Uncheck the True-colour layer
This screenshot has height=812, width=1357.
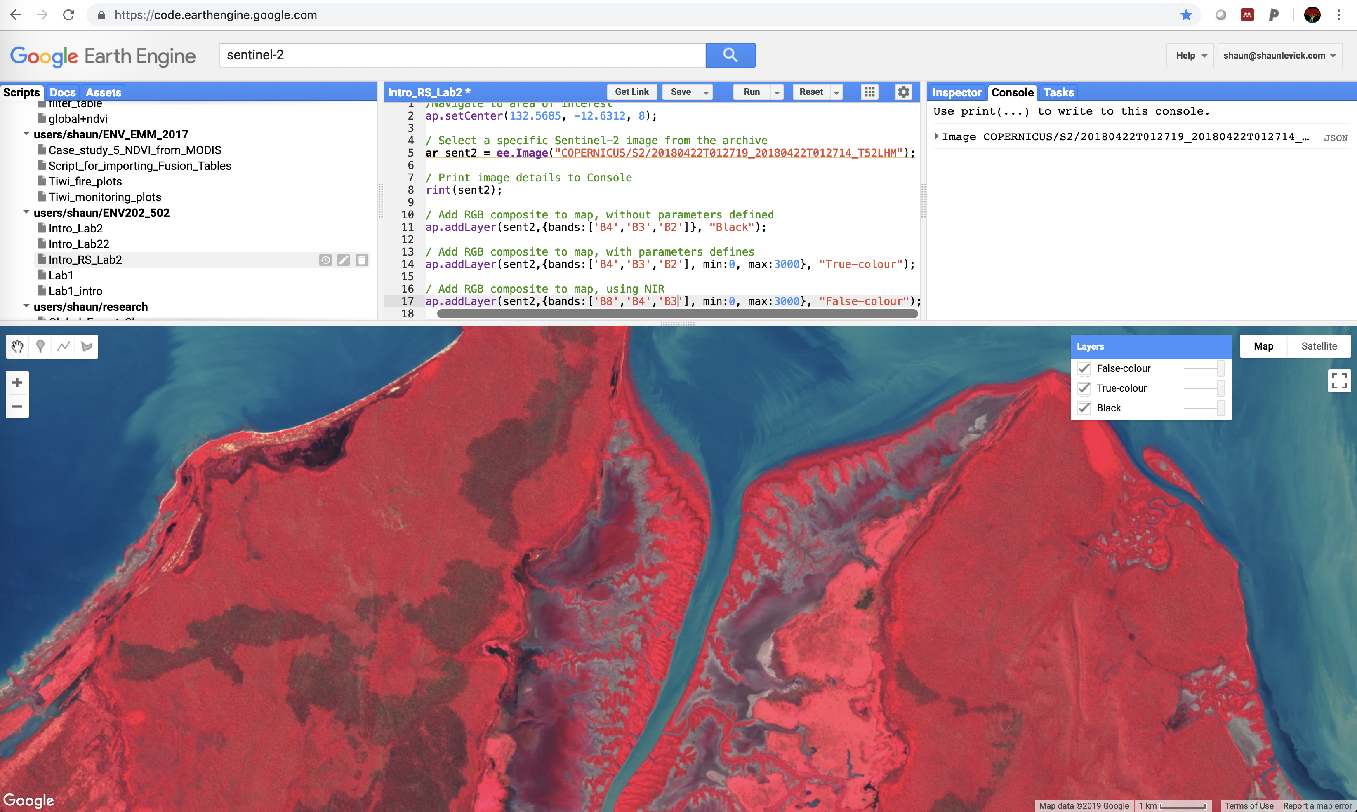click(1084, 388)
